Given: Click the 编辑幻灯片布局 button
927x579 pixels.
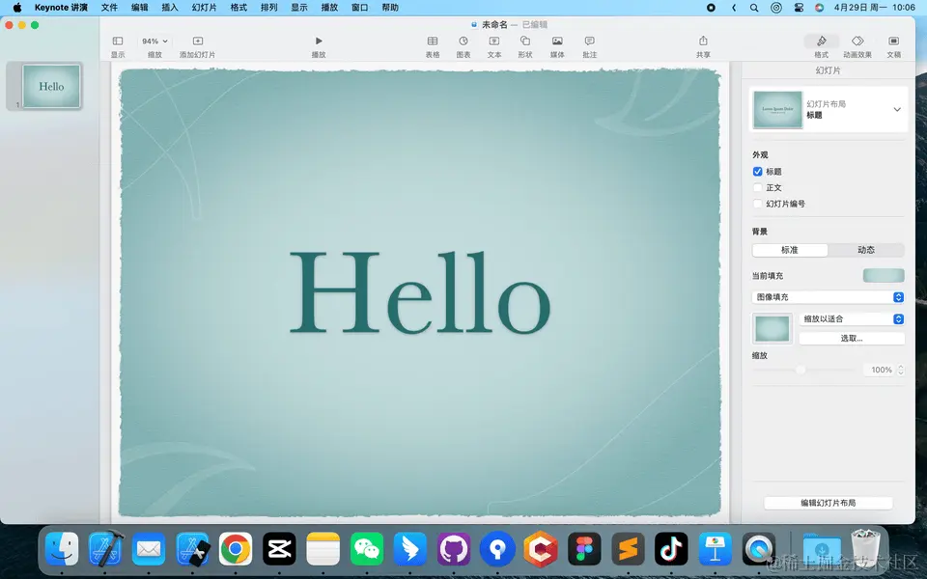Looking at the screenshot, I should click(x=828, y=503).
